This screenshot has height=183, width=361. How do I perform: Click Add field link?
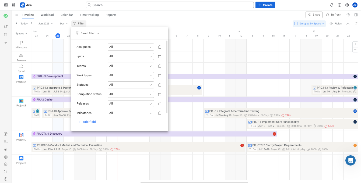pyautogui.click(x=87, y=122)
